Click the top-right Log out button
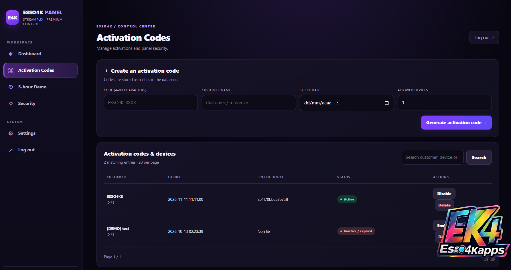Viewport: 511px width, 270px height. point(484,38)
